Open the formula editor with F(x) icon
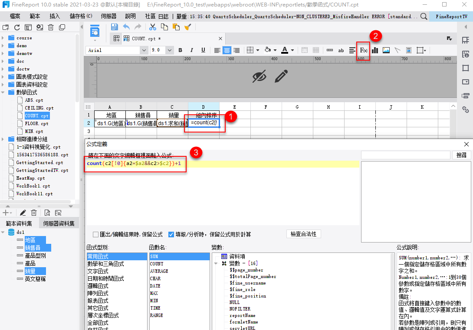 [363, 50]
